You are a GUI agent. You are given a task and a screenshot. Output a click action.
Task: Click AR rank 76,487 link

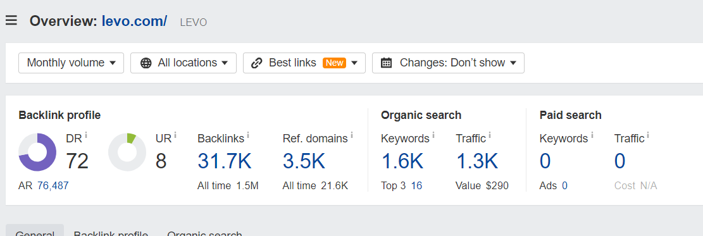tap(53, 185)
